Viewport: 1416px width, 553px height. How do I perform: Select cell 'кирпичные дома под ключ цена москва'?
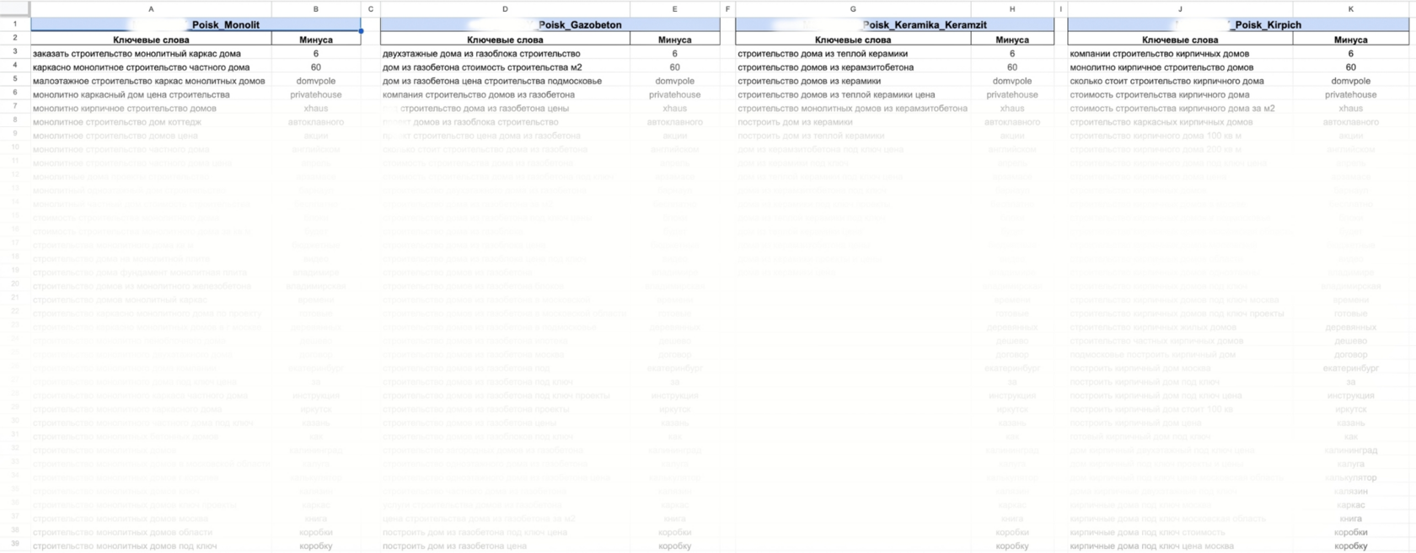point(1180,545)
